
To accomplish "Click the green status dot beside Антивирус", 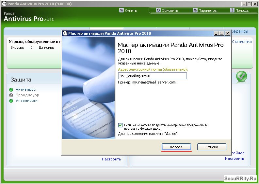I will tap(11, 90).
